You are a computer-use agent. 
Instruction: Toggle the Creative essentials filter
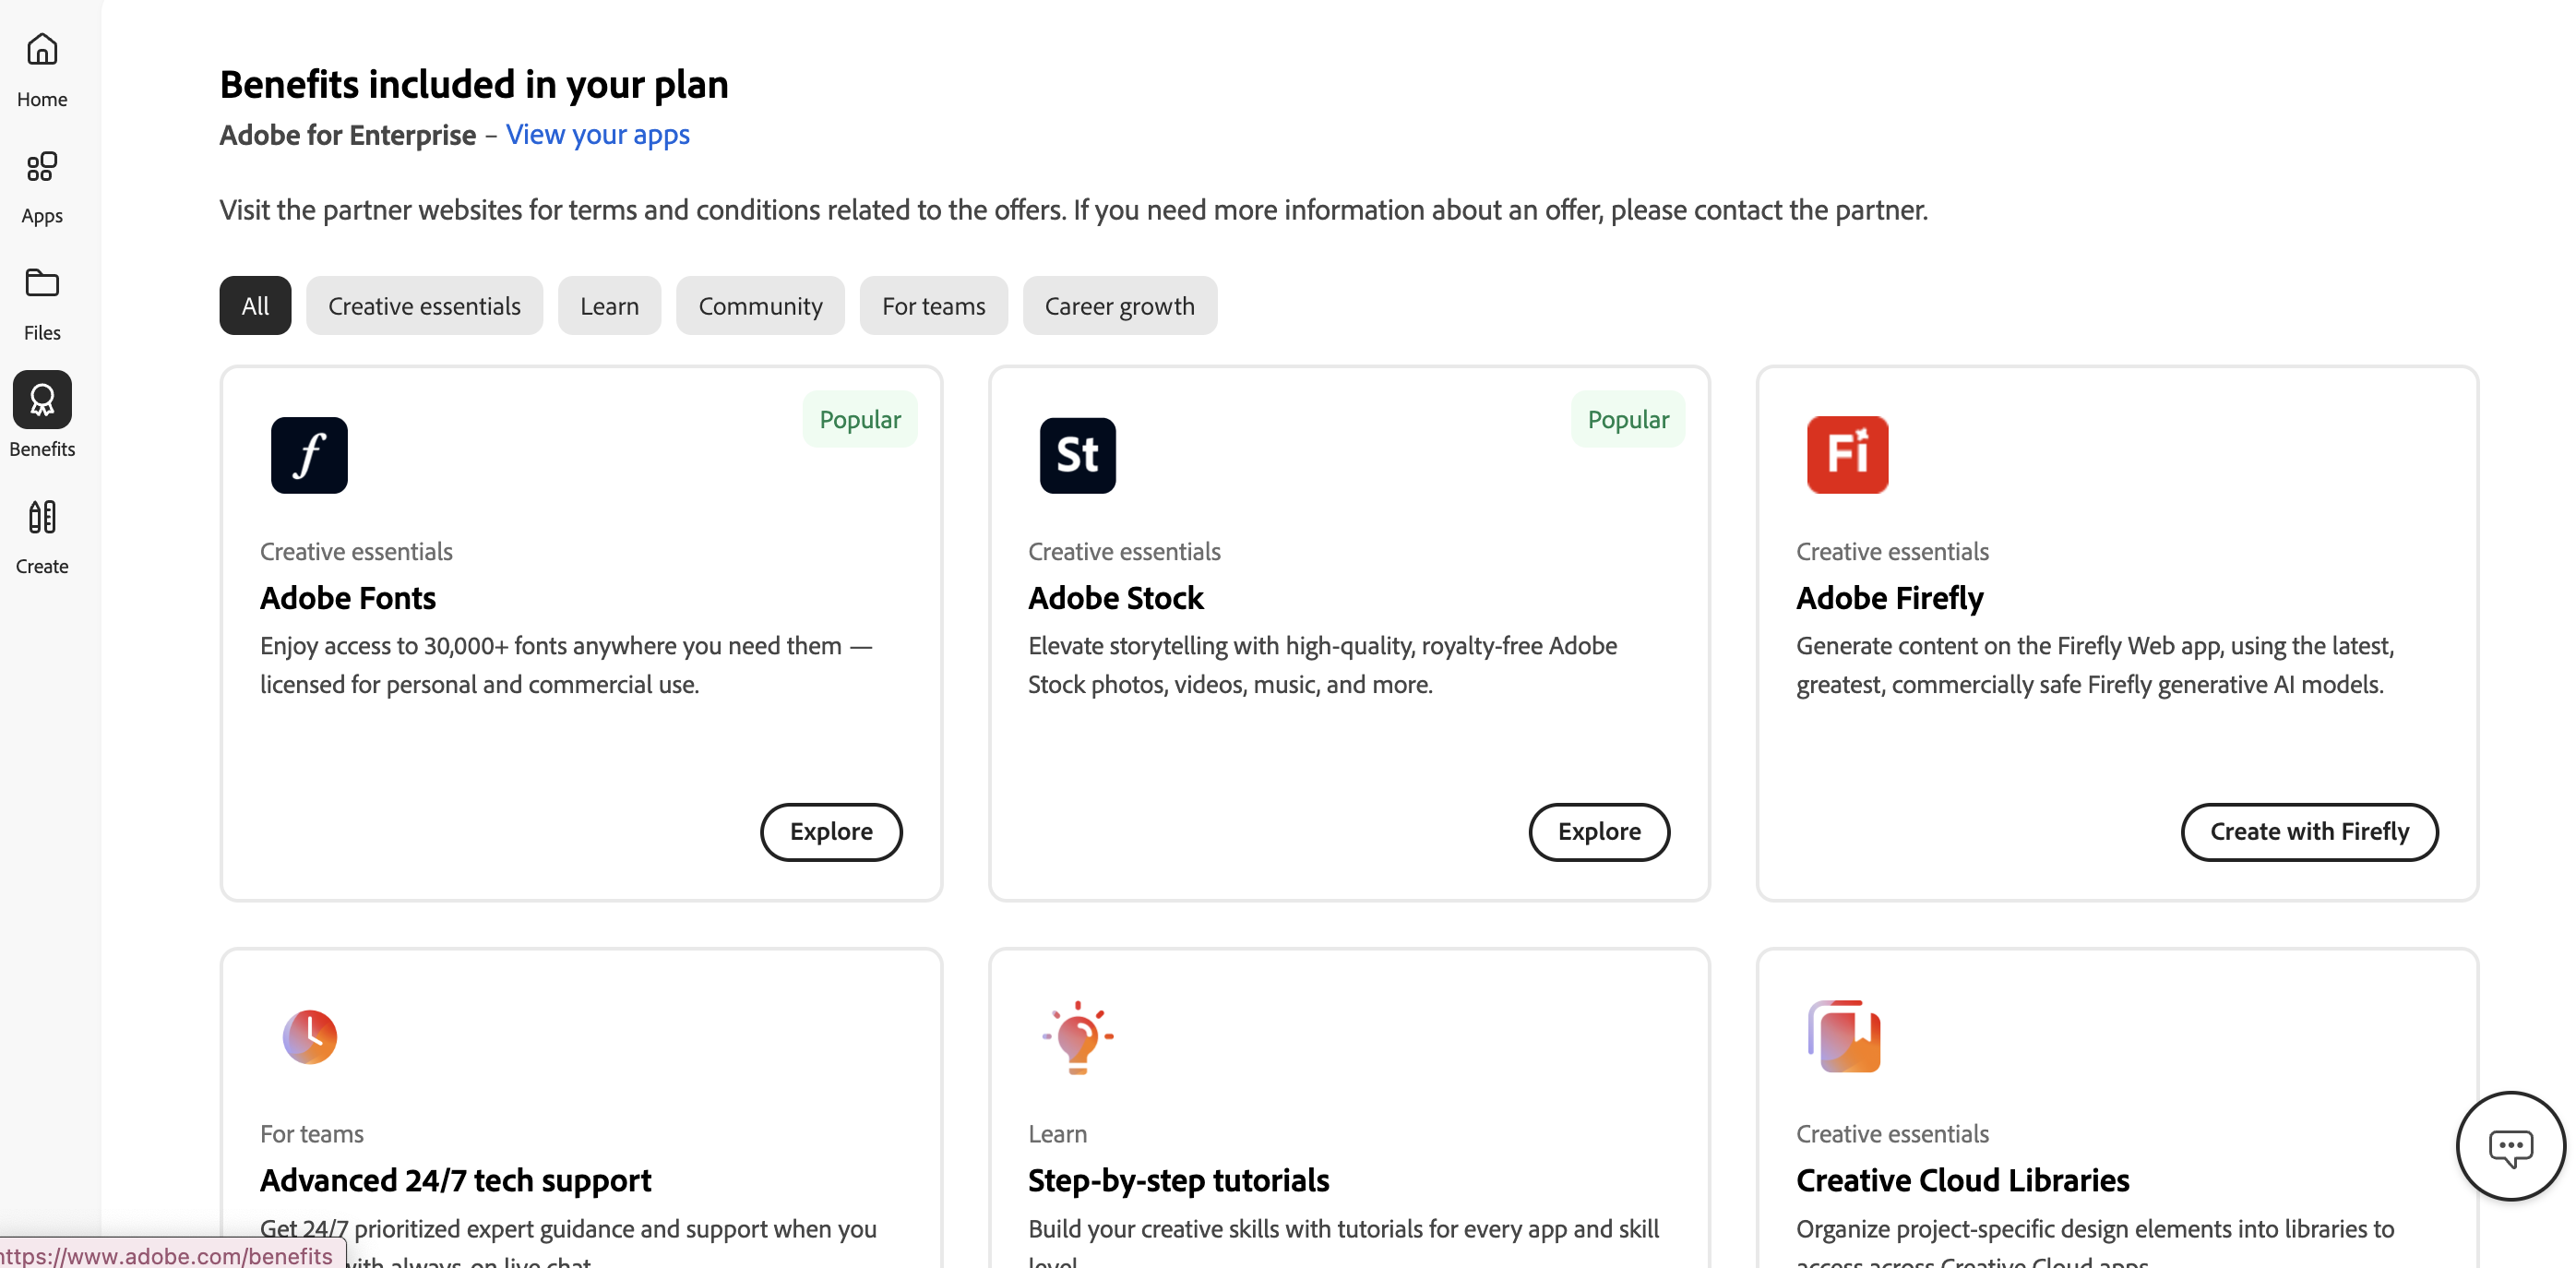[x=424, y=305]
